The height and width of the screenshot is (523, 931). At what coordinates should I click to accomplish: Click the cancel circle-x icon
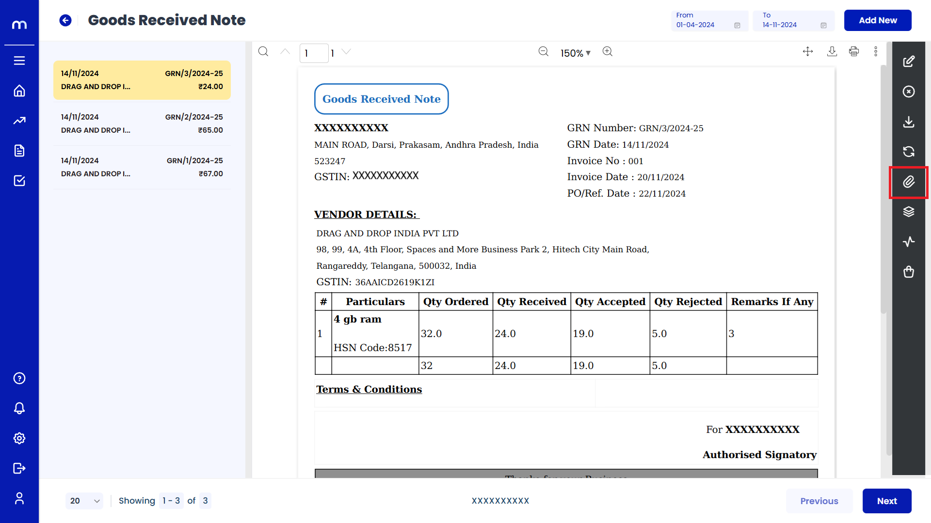tap(908, 92)
